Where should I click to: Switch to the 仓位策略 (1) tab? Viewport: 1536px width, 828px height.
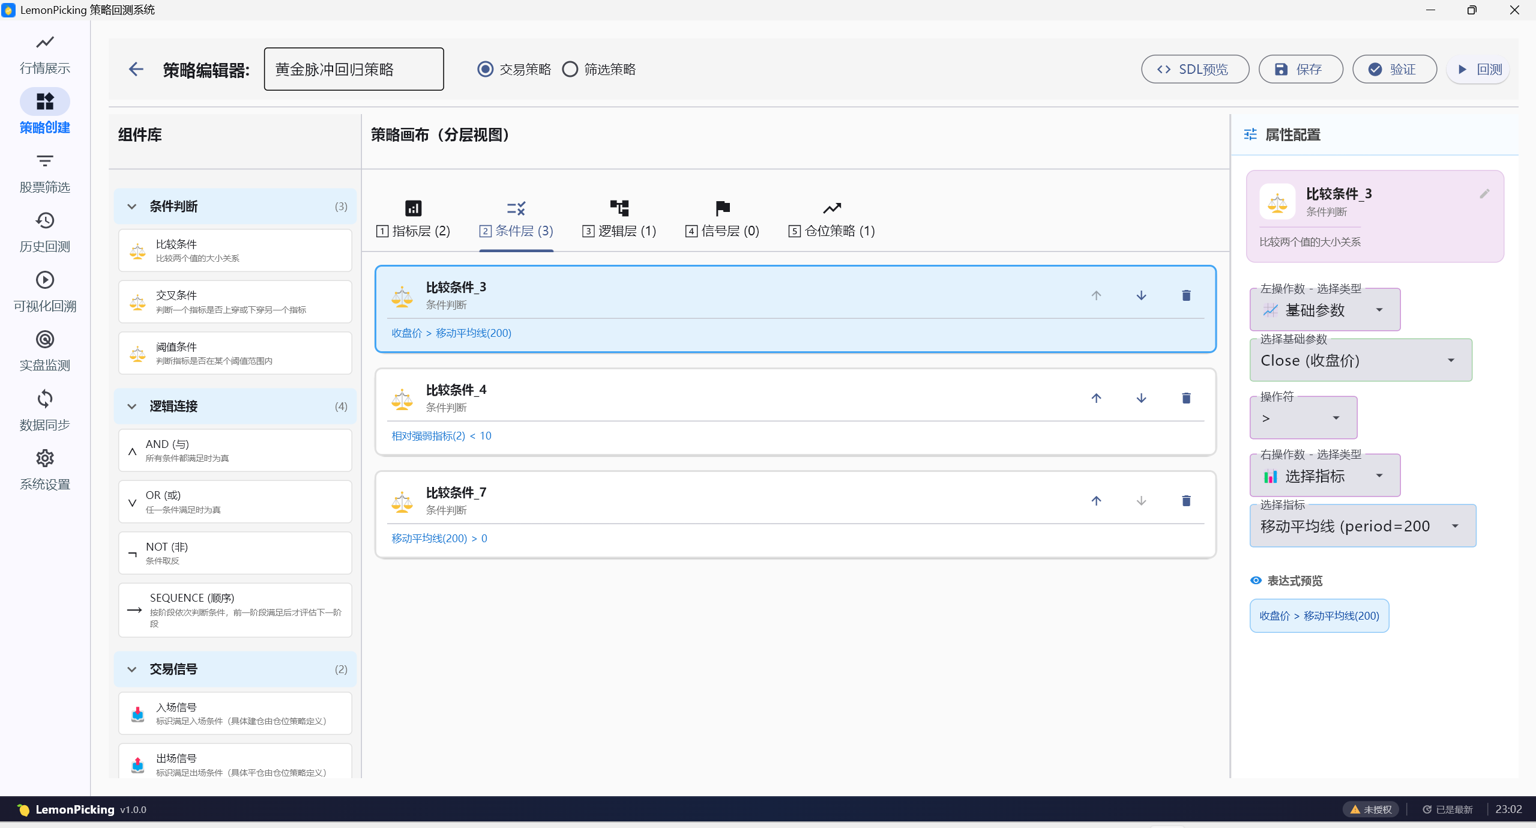click(831, 220)
